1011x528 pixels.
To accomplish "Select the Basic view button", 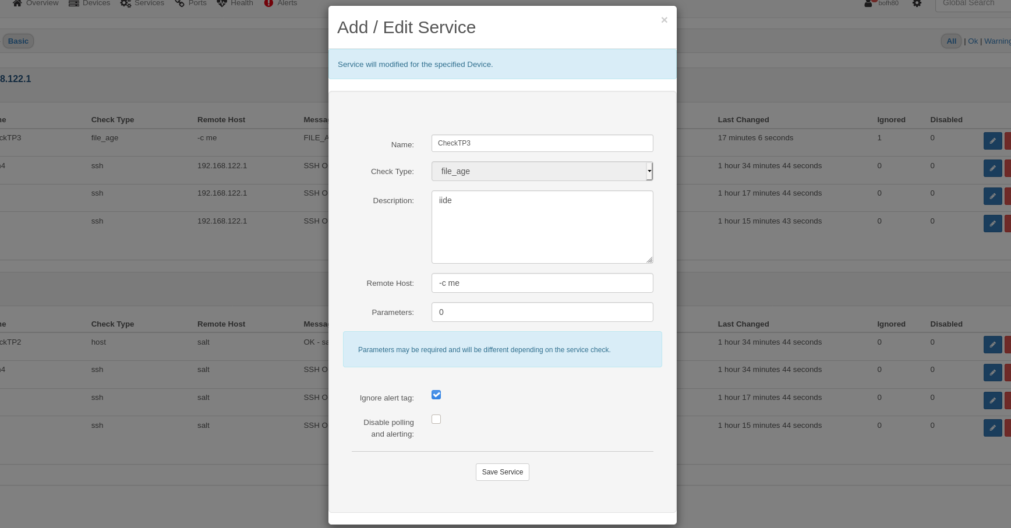I will tap(18, 41).
